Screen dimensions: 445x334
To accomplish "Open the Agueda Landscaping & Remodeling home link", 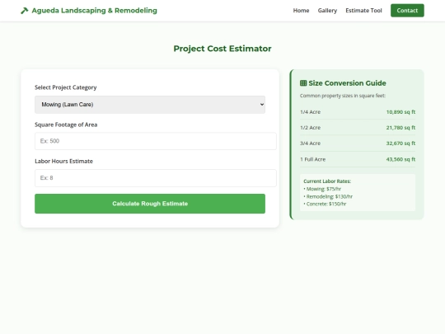I will (x=89, y=11).
